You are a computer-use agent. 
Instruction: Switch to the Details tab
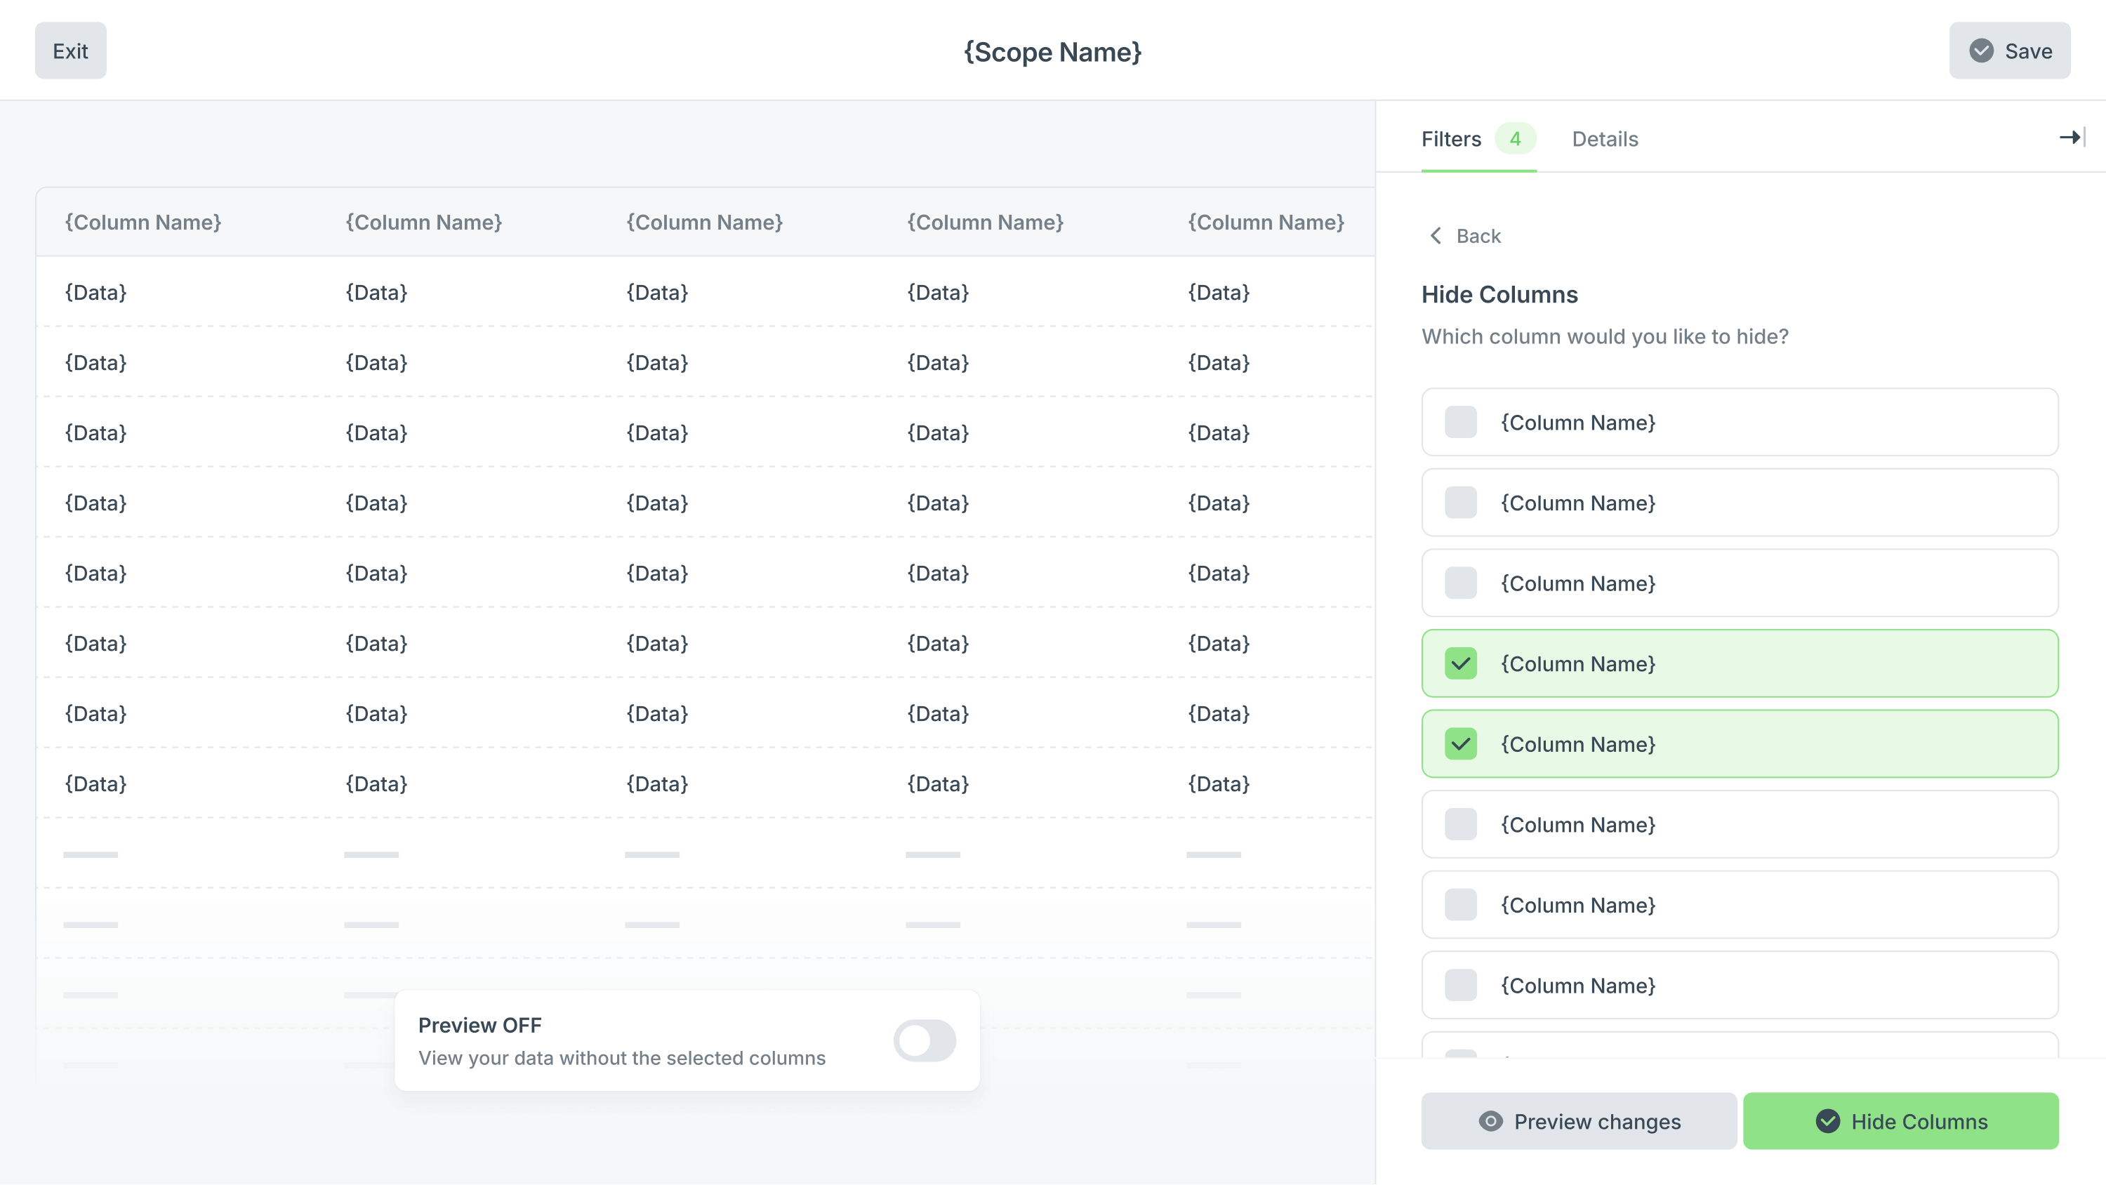click(1605, 139)
